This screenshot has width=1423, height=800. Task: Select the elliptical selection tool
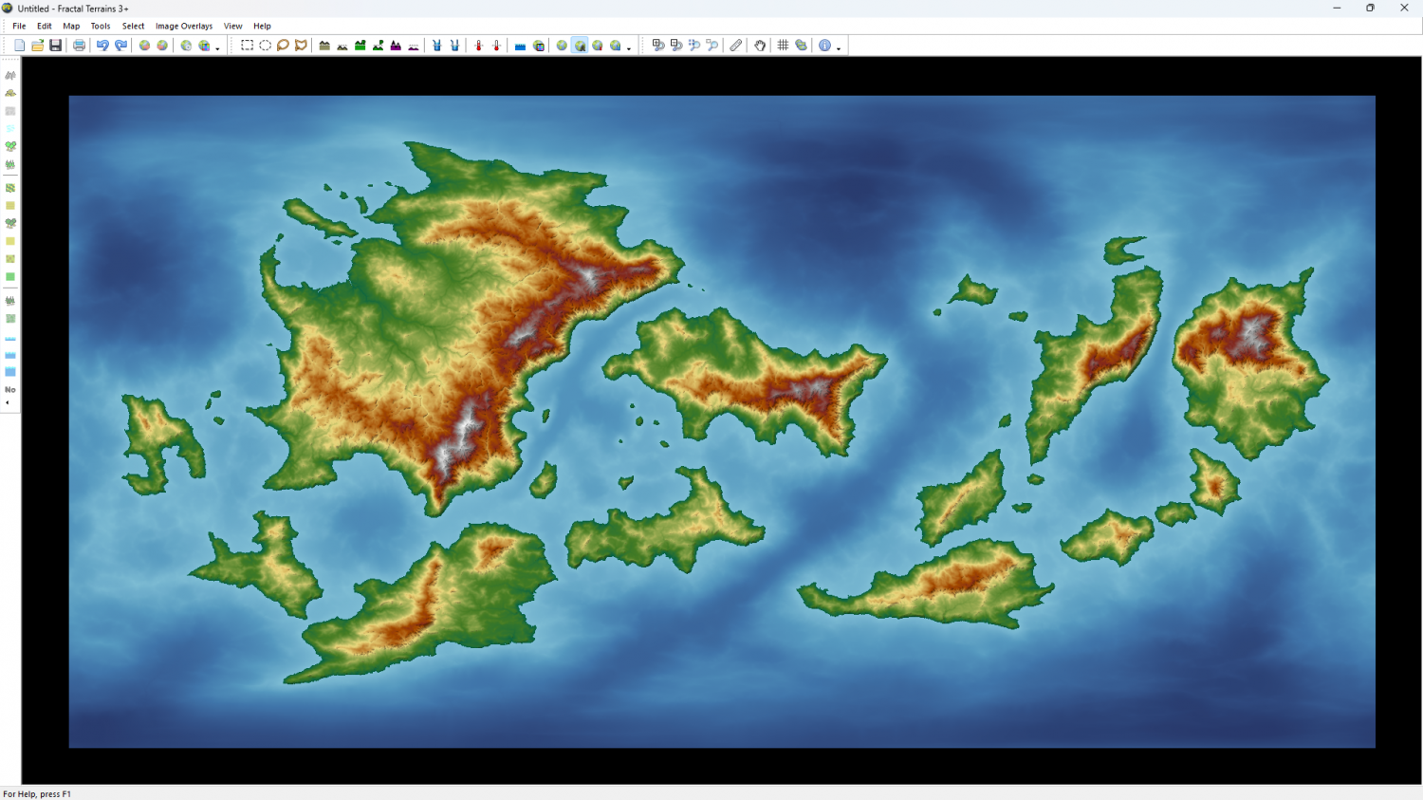(265, 46)
